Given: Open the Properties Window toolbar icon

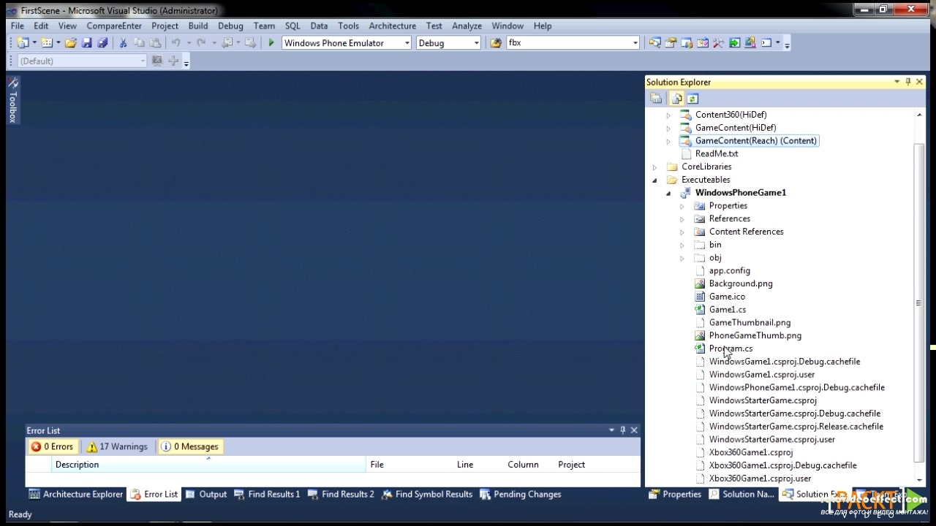Looking at the screenshot, I should tap(671, 43).
